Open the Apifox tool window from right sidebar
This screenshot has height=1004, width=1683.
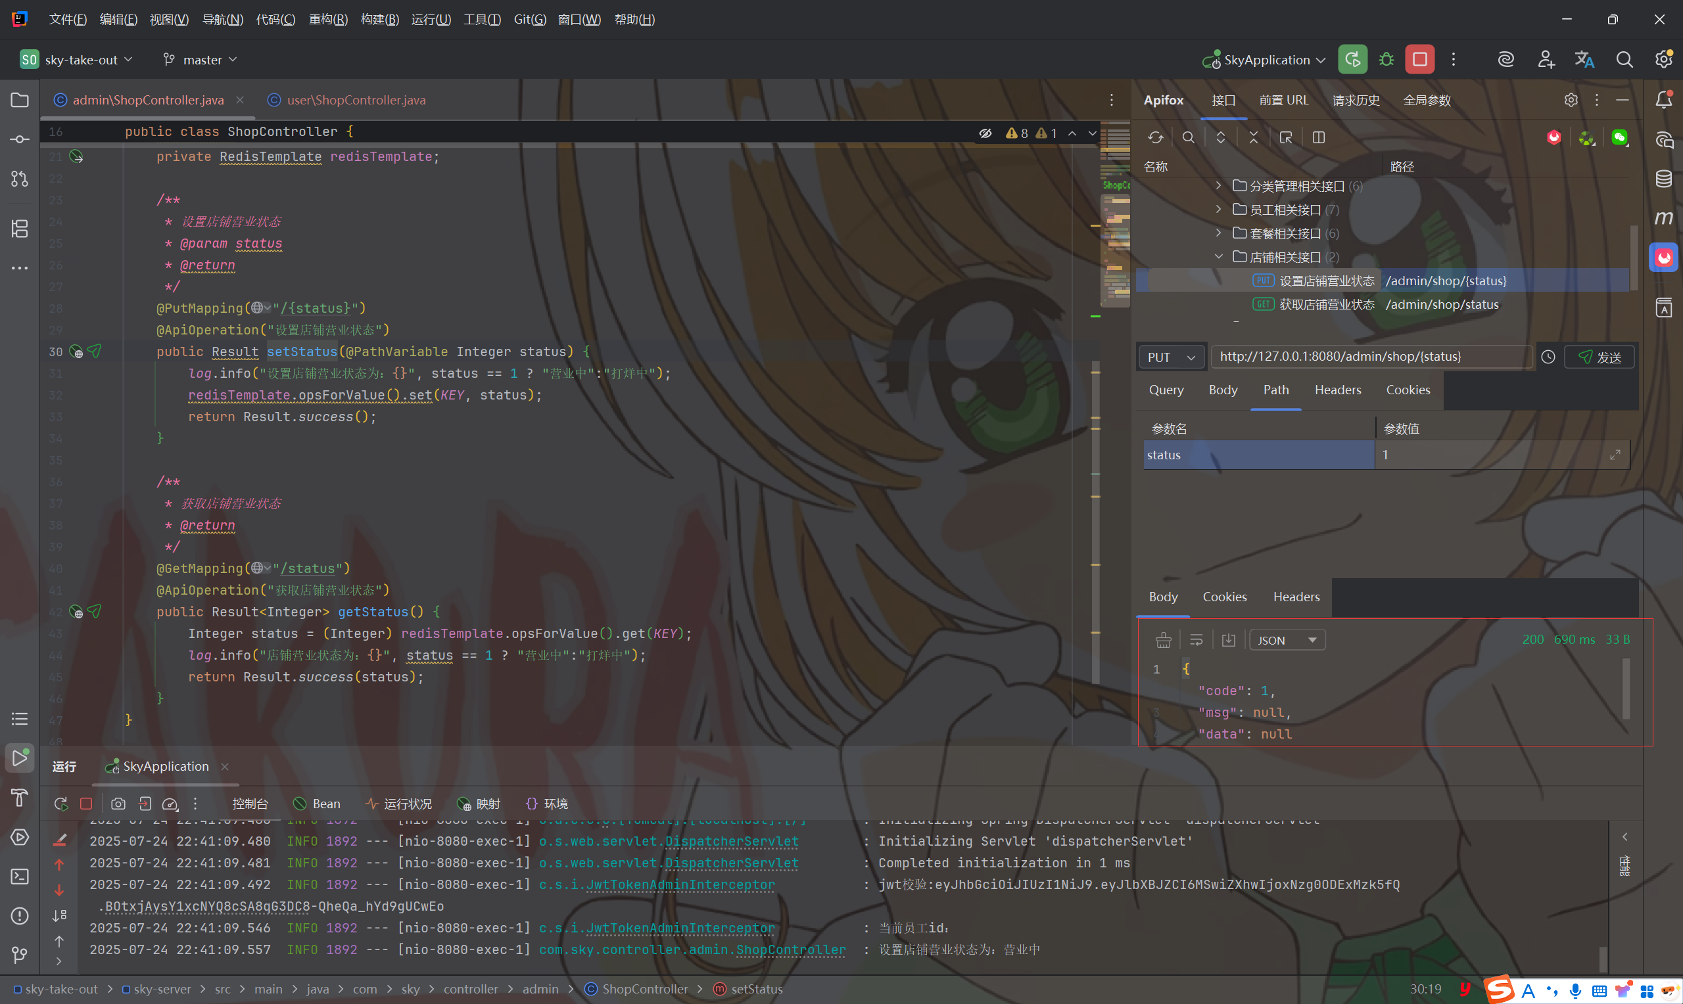click(x=1663, y=258)
